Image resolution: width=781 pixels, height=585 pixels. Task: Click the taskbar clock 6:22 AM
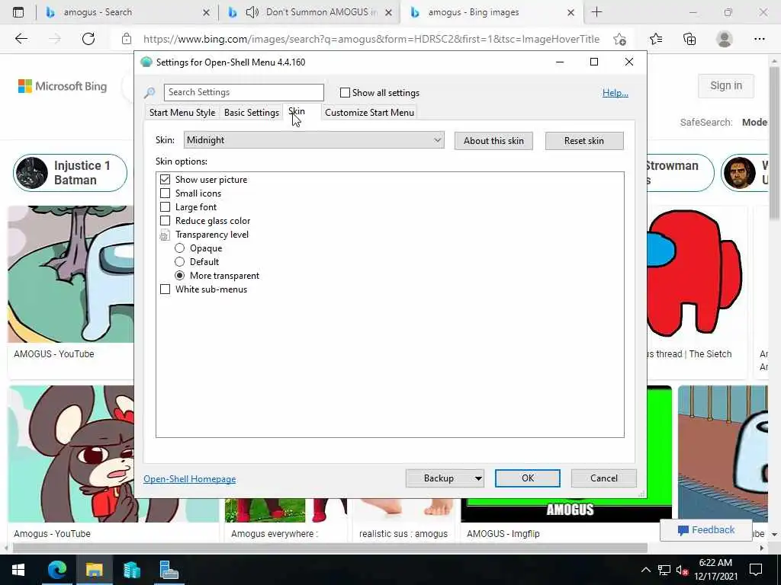tap(715, 570)
